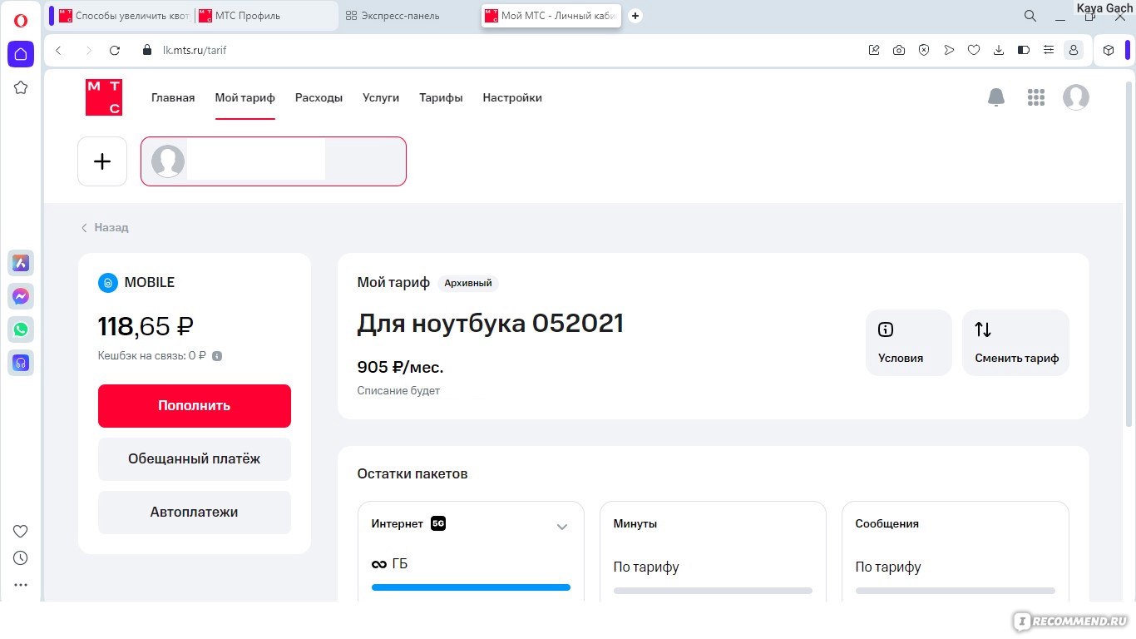Open the notifications bell
Image resolution: width=1136 pixels, height=639 pixels.
995,97
